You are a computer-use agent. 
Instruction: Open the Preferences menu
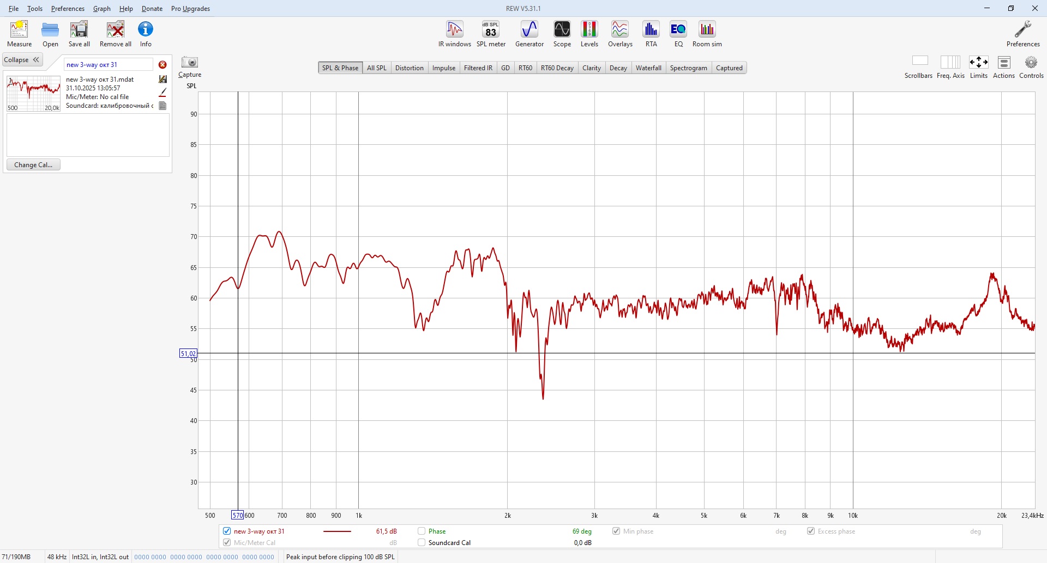point(68,9)
